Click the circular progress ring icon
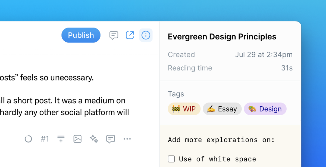 click(x=28, y=139)
